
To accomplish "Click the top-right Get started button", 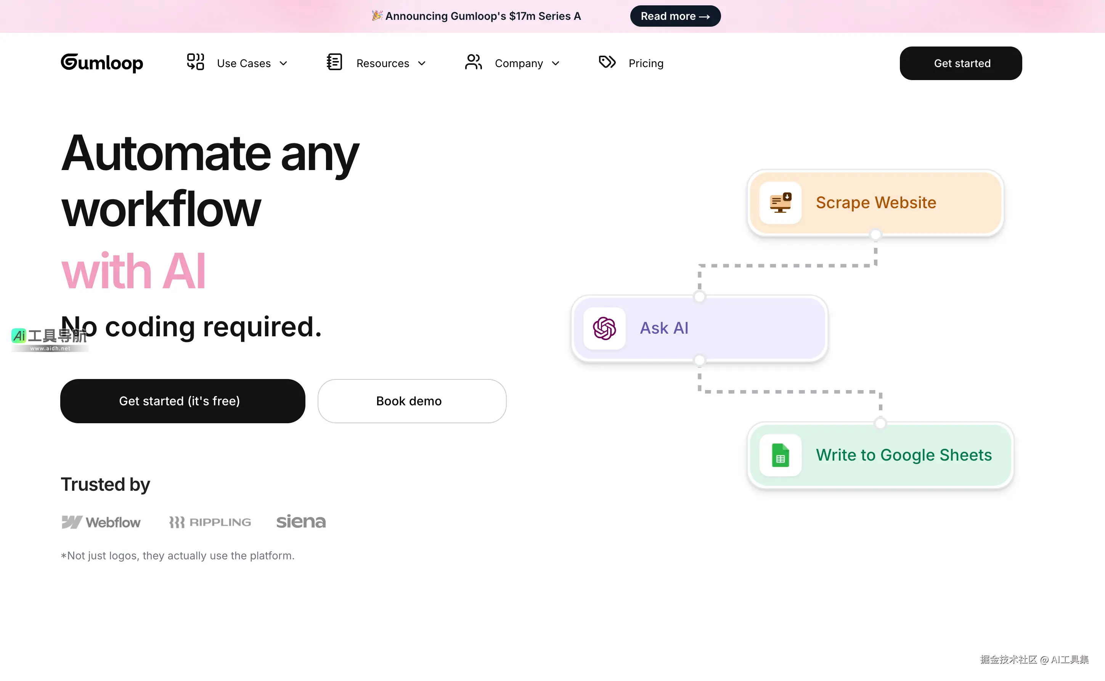I will point(960,64).
